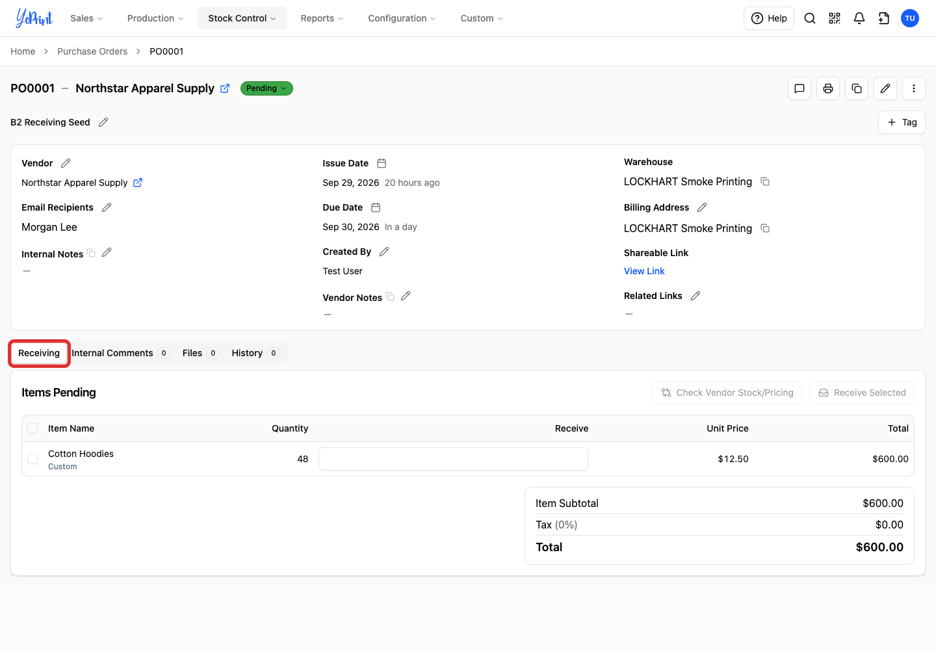Expand the Reports menu
936x650 pixels.
(322, 18)
